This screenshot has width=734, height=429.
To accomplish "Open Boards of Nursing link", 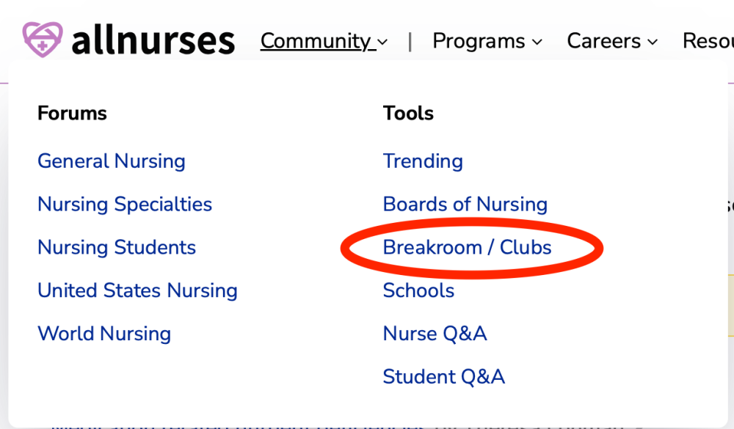I will tap(465, 204).
